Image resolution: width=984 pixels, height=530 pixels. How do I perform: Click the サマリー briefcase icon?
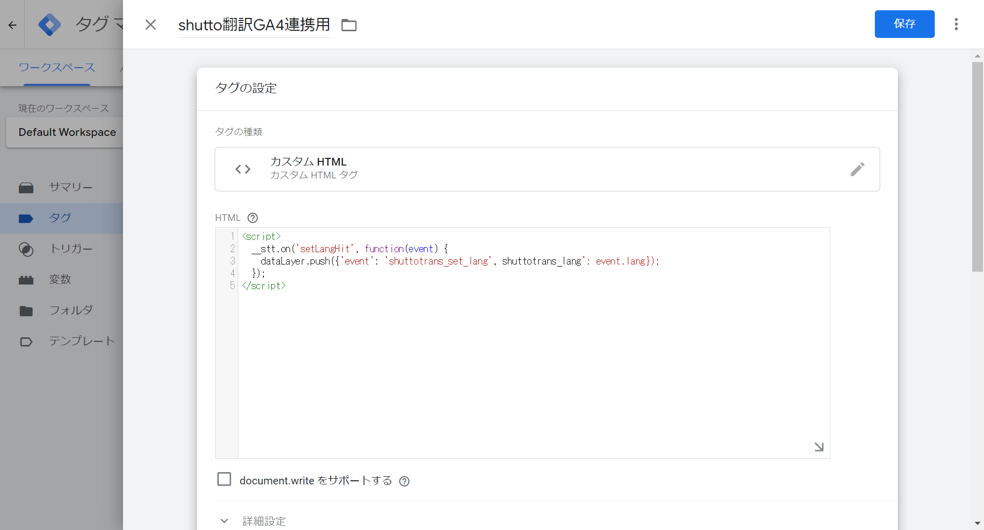tap(26, 188)
